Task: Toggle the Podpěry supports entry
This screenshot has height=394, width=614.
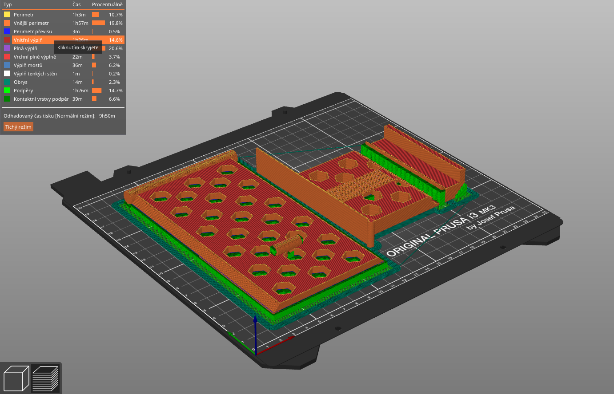Action: tap(23, 91)
